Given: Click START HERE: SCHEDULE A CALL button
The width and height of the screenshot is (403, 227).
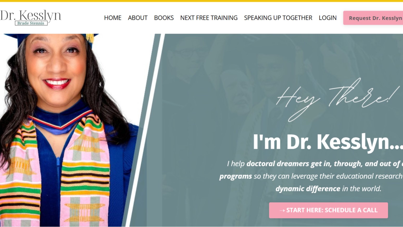Looking at the screenshot, I should (x=328, y=210).
